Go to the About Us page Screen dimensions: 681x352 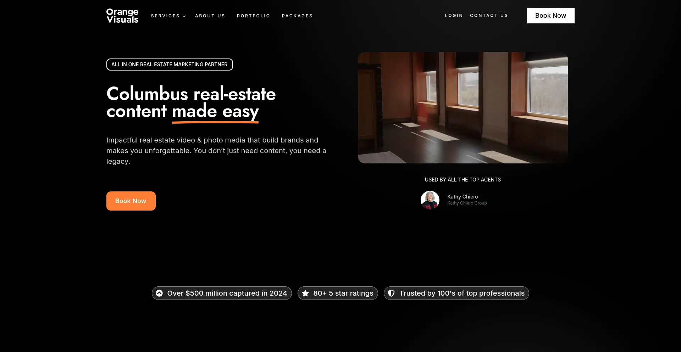coord(210,16)
